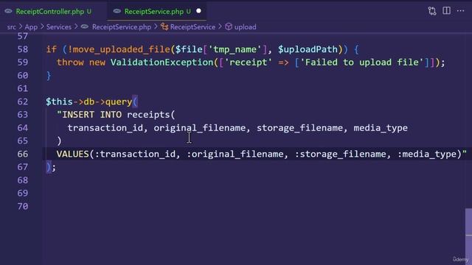The width and height of the screenshot is (472, 265).
Task: Open the upload method breadcrumb
Action: pyautogui.click(x=246, y=27)
